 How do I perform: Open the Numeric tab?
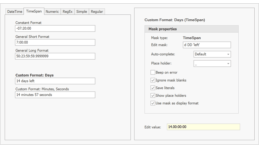pyautogui.click(x=52, y=12)
